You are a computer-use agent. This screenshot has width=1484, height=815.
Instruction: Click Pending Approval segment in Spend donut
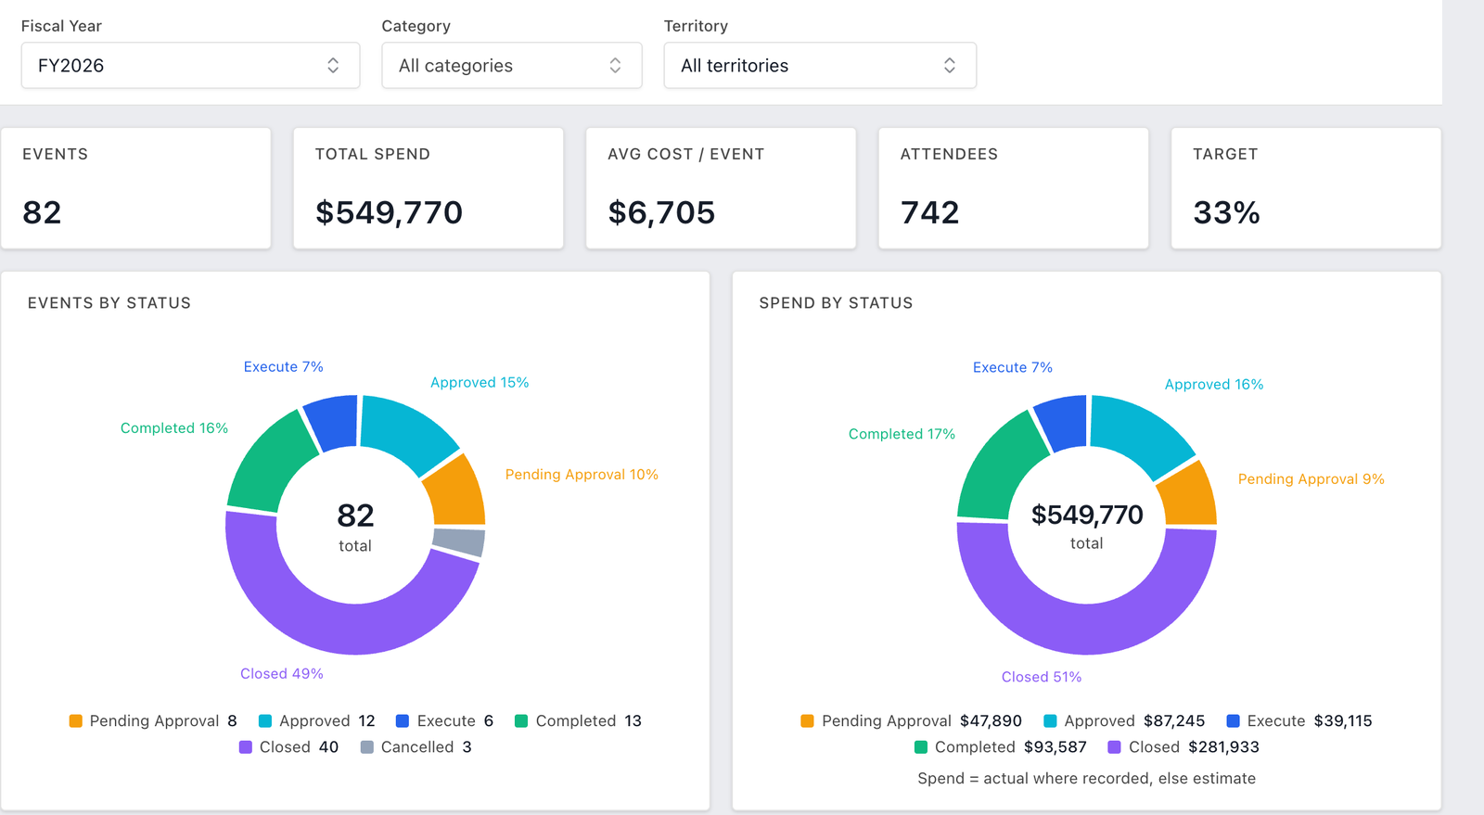[x=1189, y=495]
